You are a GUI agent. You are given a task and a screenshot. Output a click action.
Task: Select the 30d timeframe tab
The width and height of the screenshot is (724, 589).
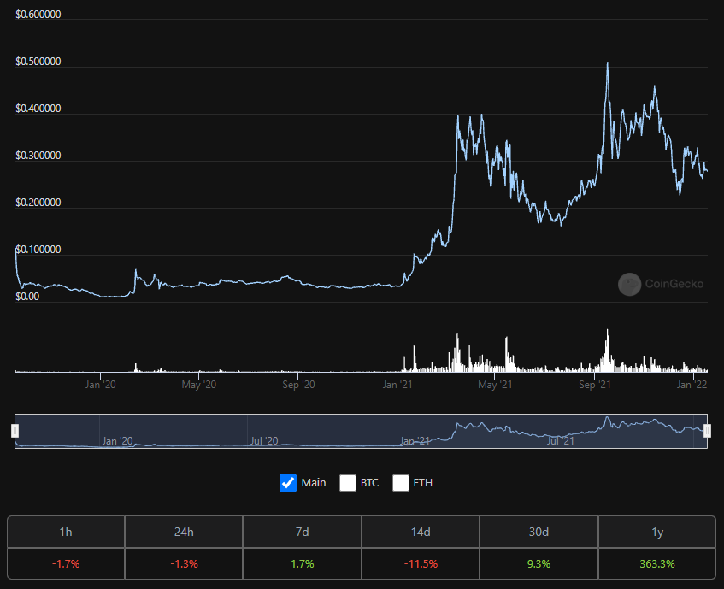tap(539, 533)
